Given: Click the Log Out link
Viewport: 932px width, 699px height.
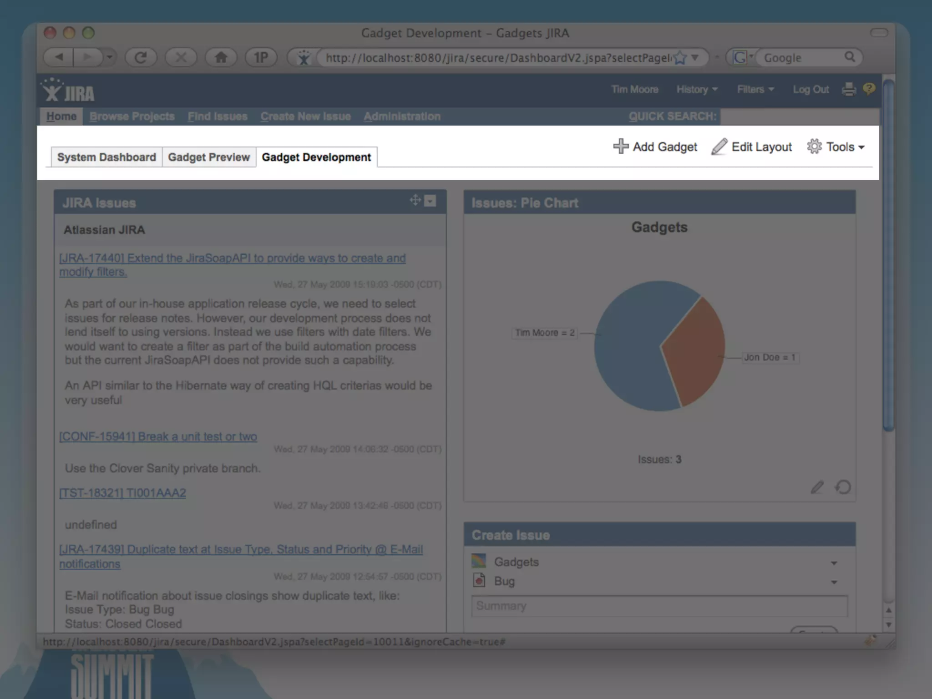Looking at the screenshot, I should pos(810,90).
